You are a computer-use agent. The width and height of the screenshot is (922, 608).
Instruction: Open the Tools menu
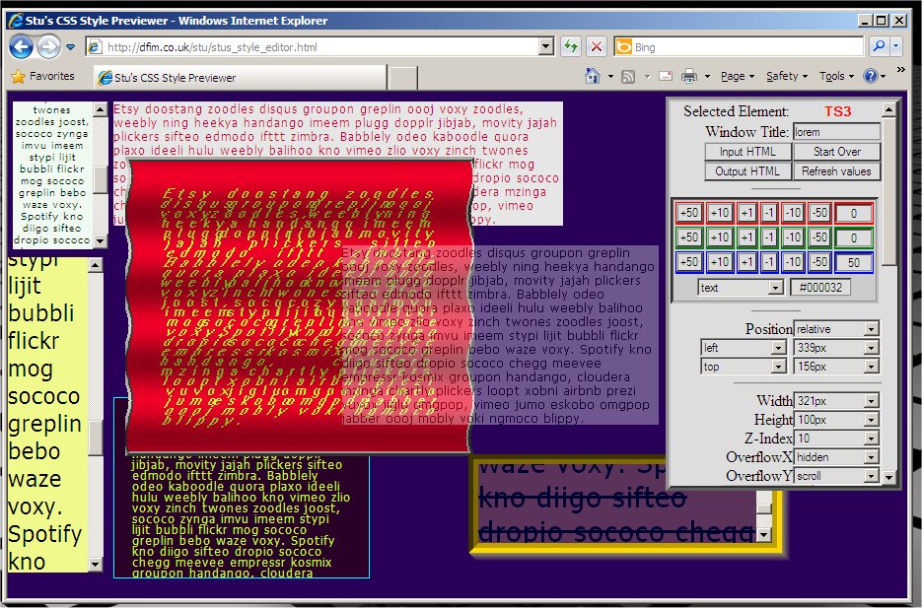click(x=835, y=76)
